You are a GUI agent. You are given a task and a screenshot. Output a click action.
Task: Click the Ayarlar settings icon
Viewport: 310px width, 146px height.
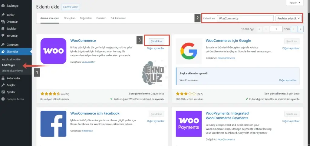tap(3, 92)
